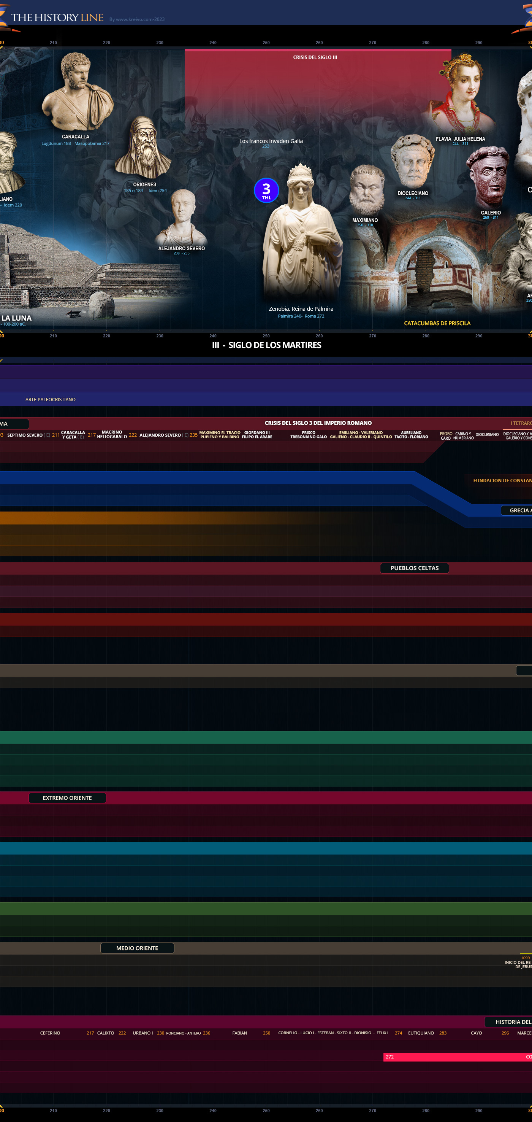
Task: Click the FLAVIA JULIA HELENA label
Action: point(460,139)
